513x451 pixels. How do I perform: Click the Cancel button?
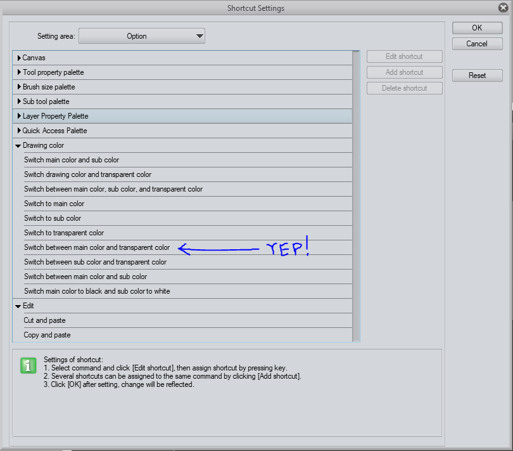click(x=477, y=44)
